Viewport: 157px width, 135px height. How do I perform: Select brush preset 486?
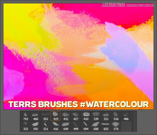tap(126, 116)
